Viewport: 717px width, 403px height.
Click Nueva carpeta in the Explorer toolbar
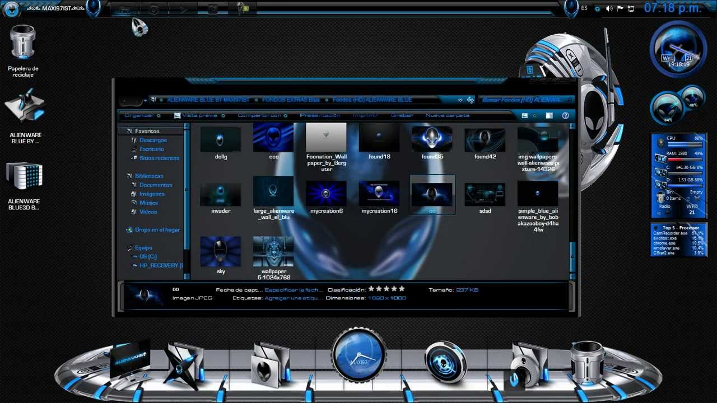pos(448,116)
